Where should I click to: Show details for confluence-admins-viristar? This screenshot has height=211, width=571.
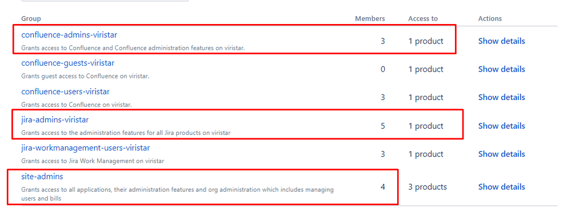[501, 41]
